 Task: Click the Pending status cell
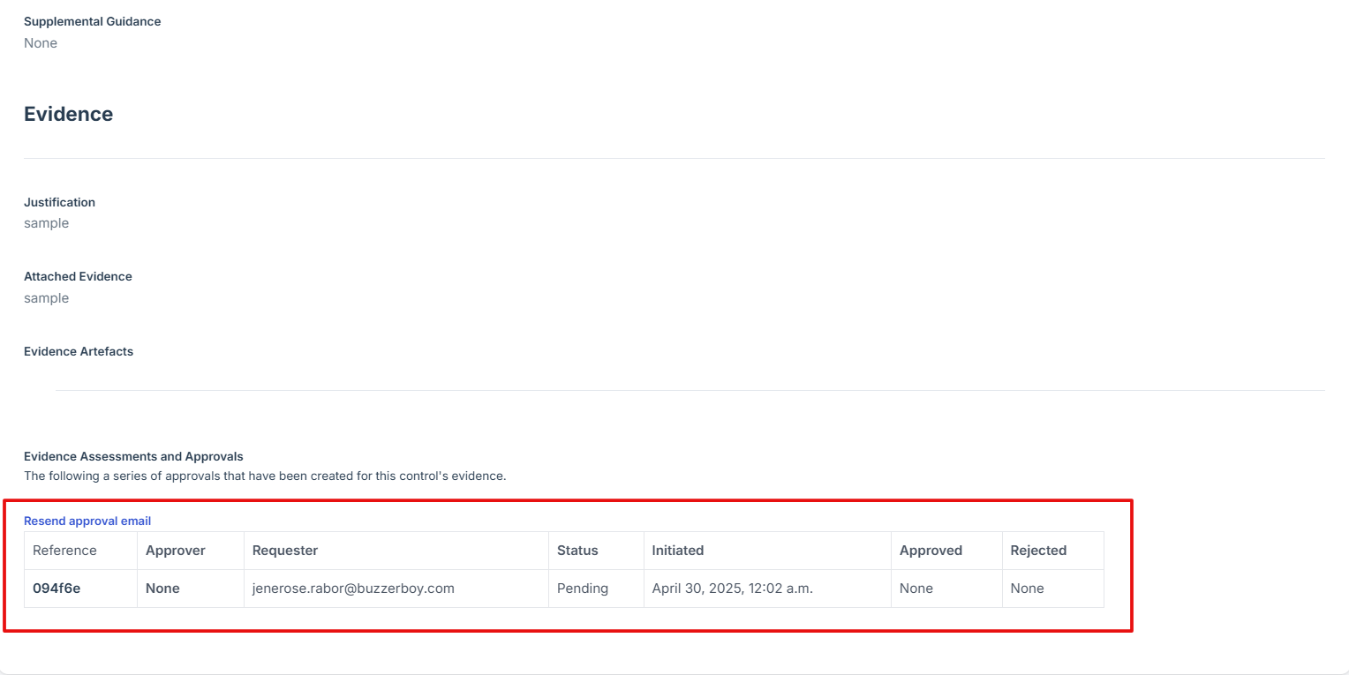[582, 589]
